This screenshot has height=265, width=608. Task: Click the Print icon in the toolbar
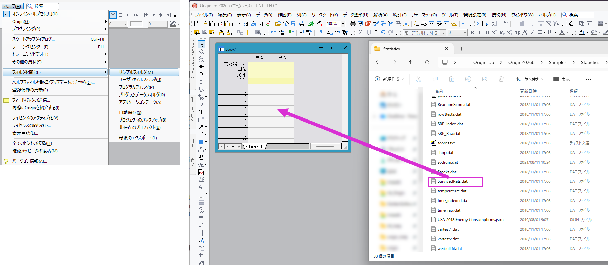point(353,24)
